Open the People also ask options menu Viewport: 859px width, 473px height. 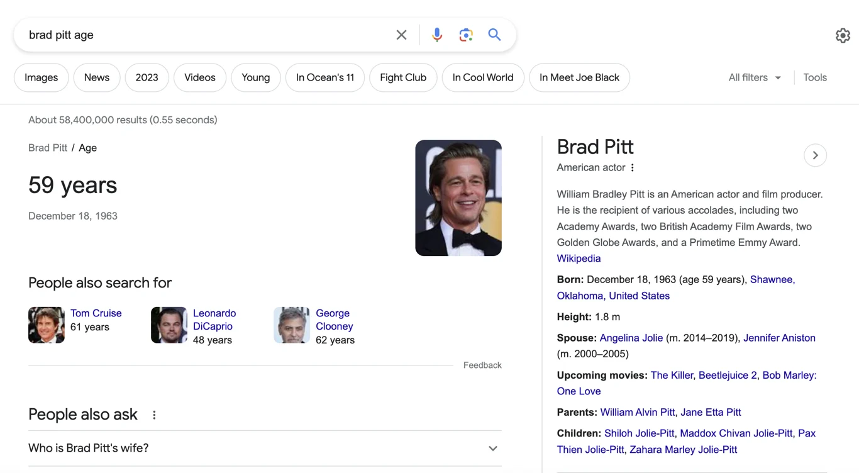point(154,415)
